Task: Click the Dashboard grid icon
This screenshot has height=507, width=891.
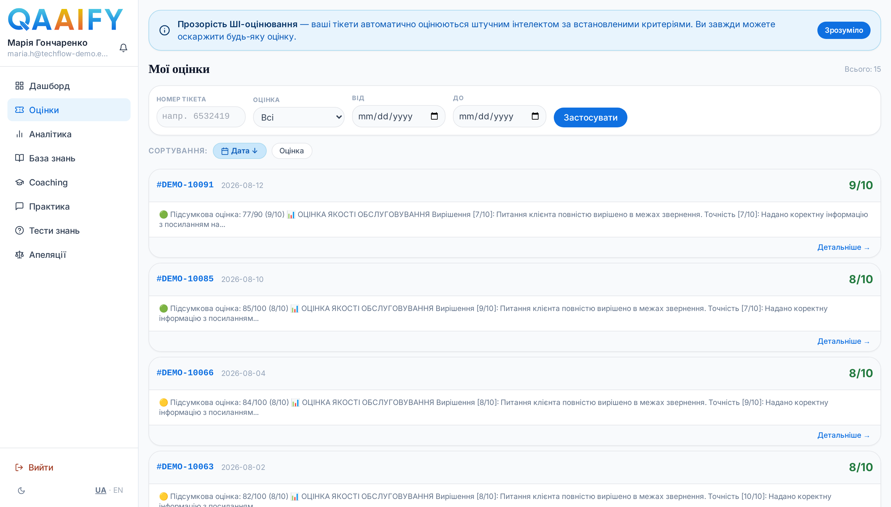Action: coord(19,86)
